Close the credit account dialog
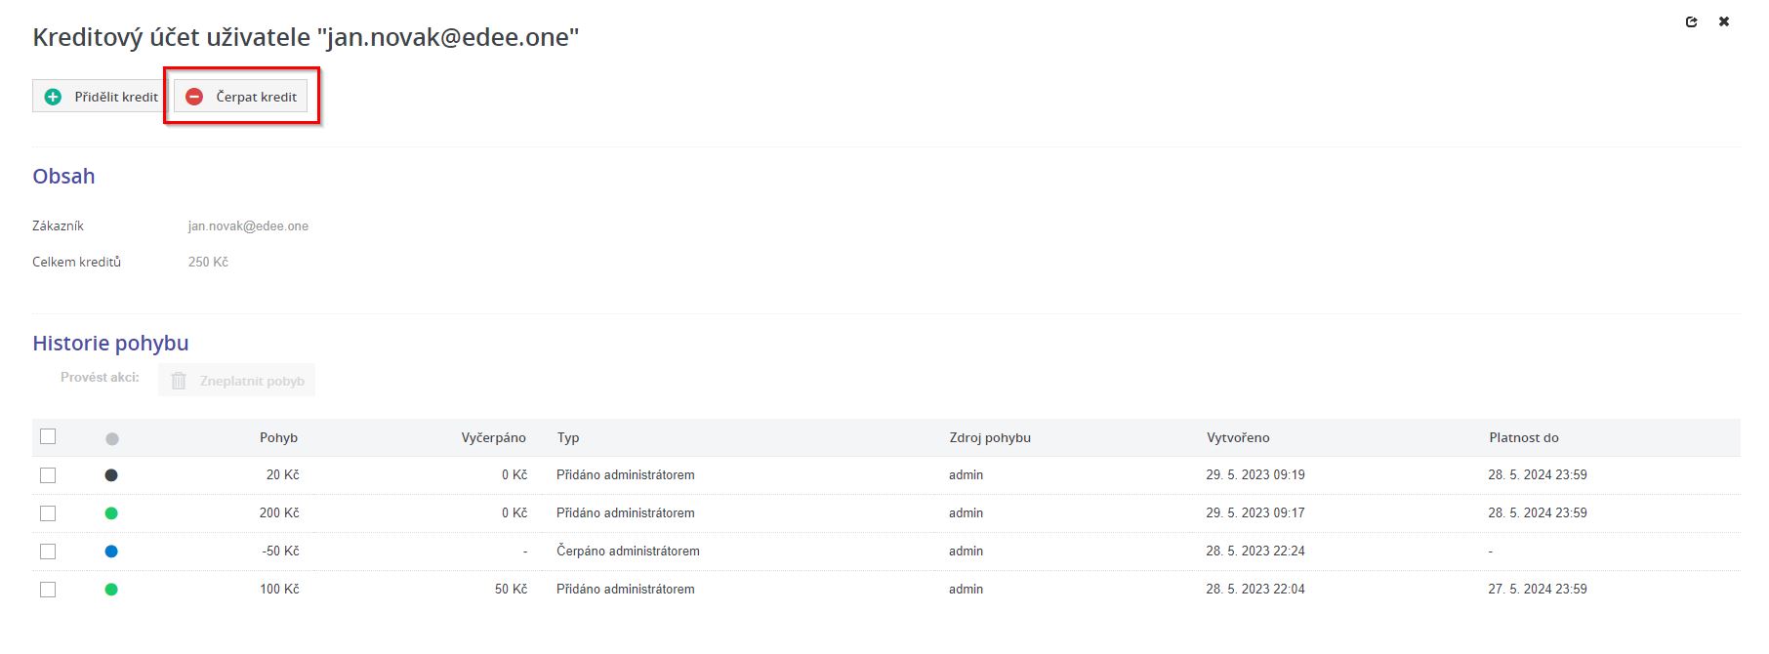Viewport: 1769px width, 654px height. [x=1724, y=21]
